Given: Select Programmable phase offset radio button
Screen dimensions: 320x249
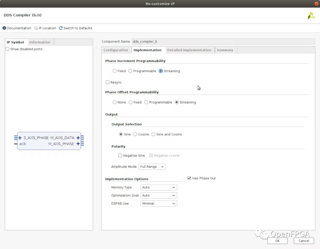Looking at the screenshot, I should (x=146, y=102).
